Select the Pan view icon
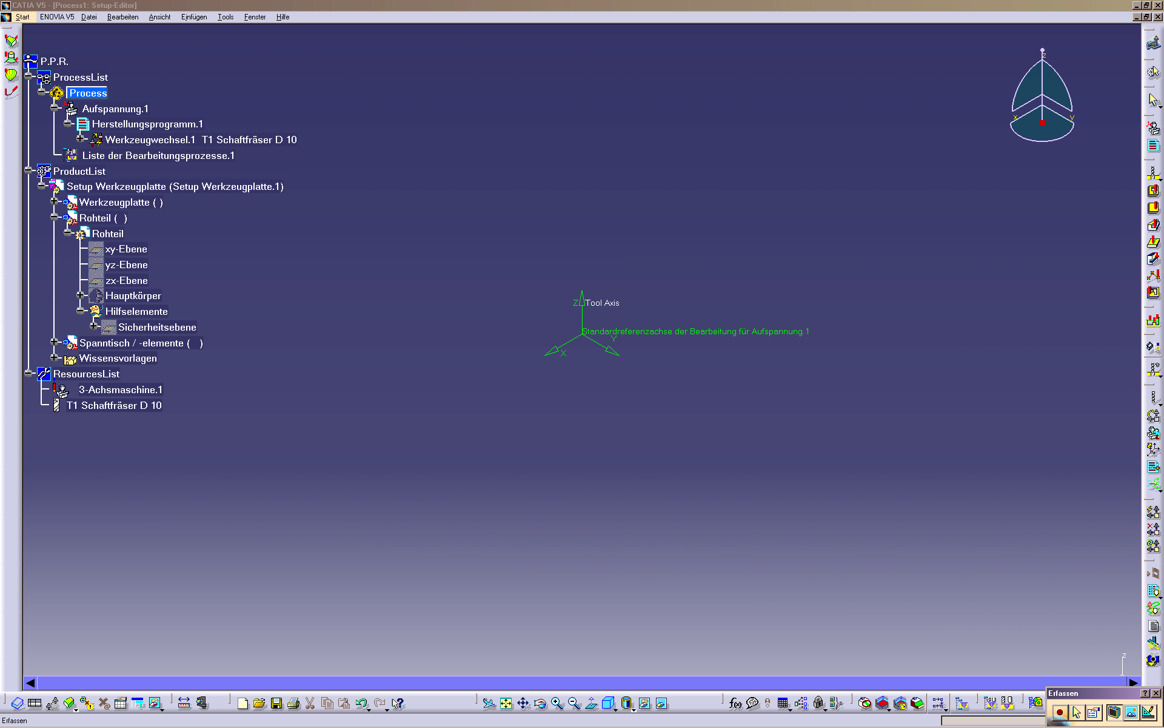Viewport: 1164px width, 728px height. coord(523,703)
